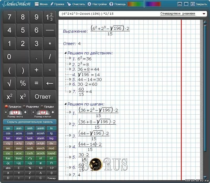
Task: Click the large Ответ button
Action: click(43, 96)
